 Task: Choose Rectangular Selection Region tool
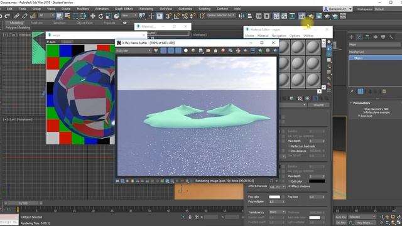[75, 16]
